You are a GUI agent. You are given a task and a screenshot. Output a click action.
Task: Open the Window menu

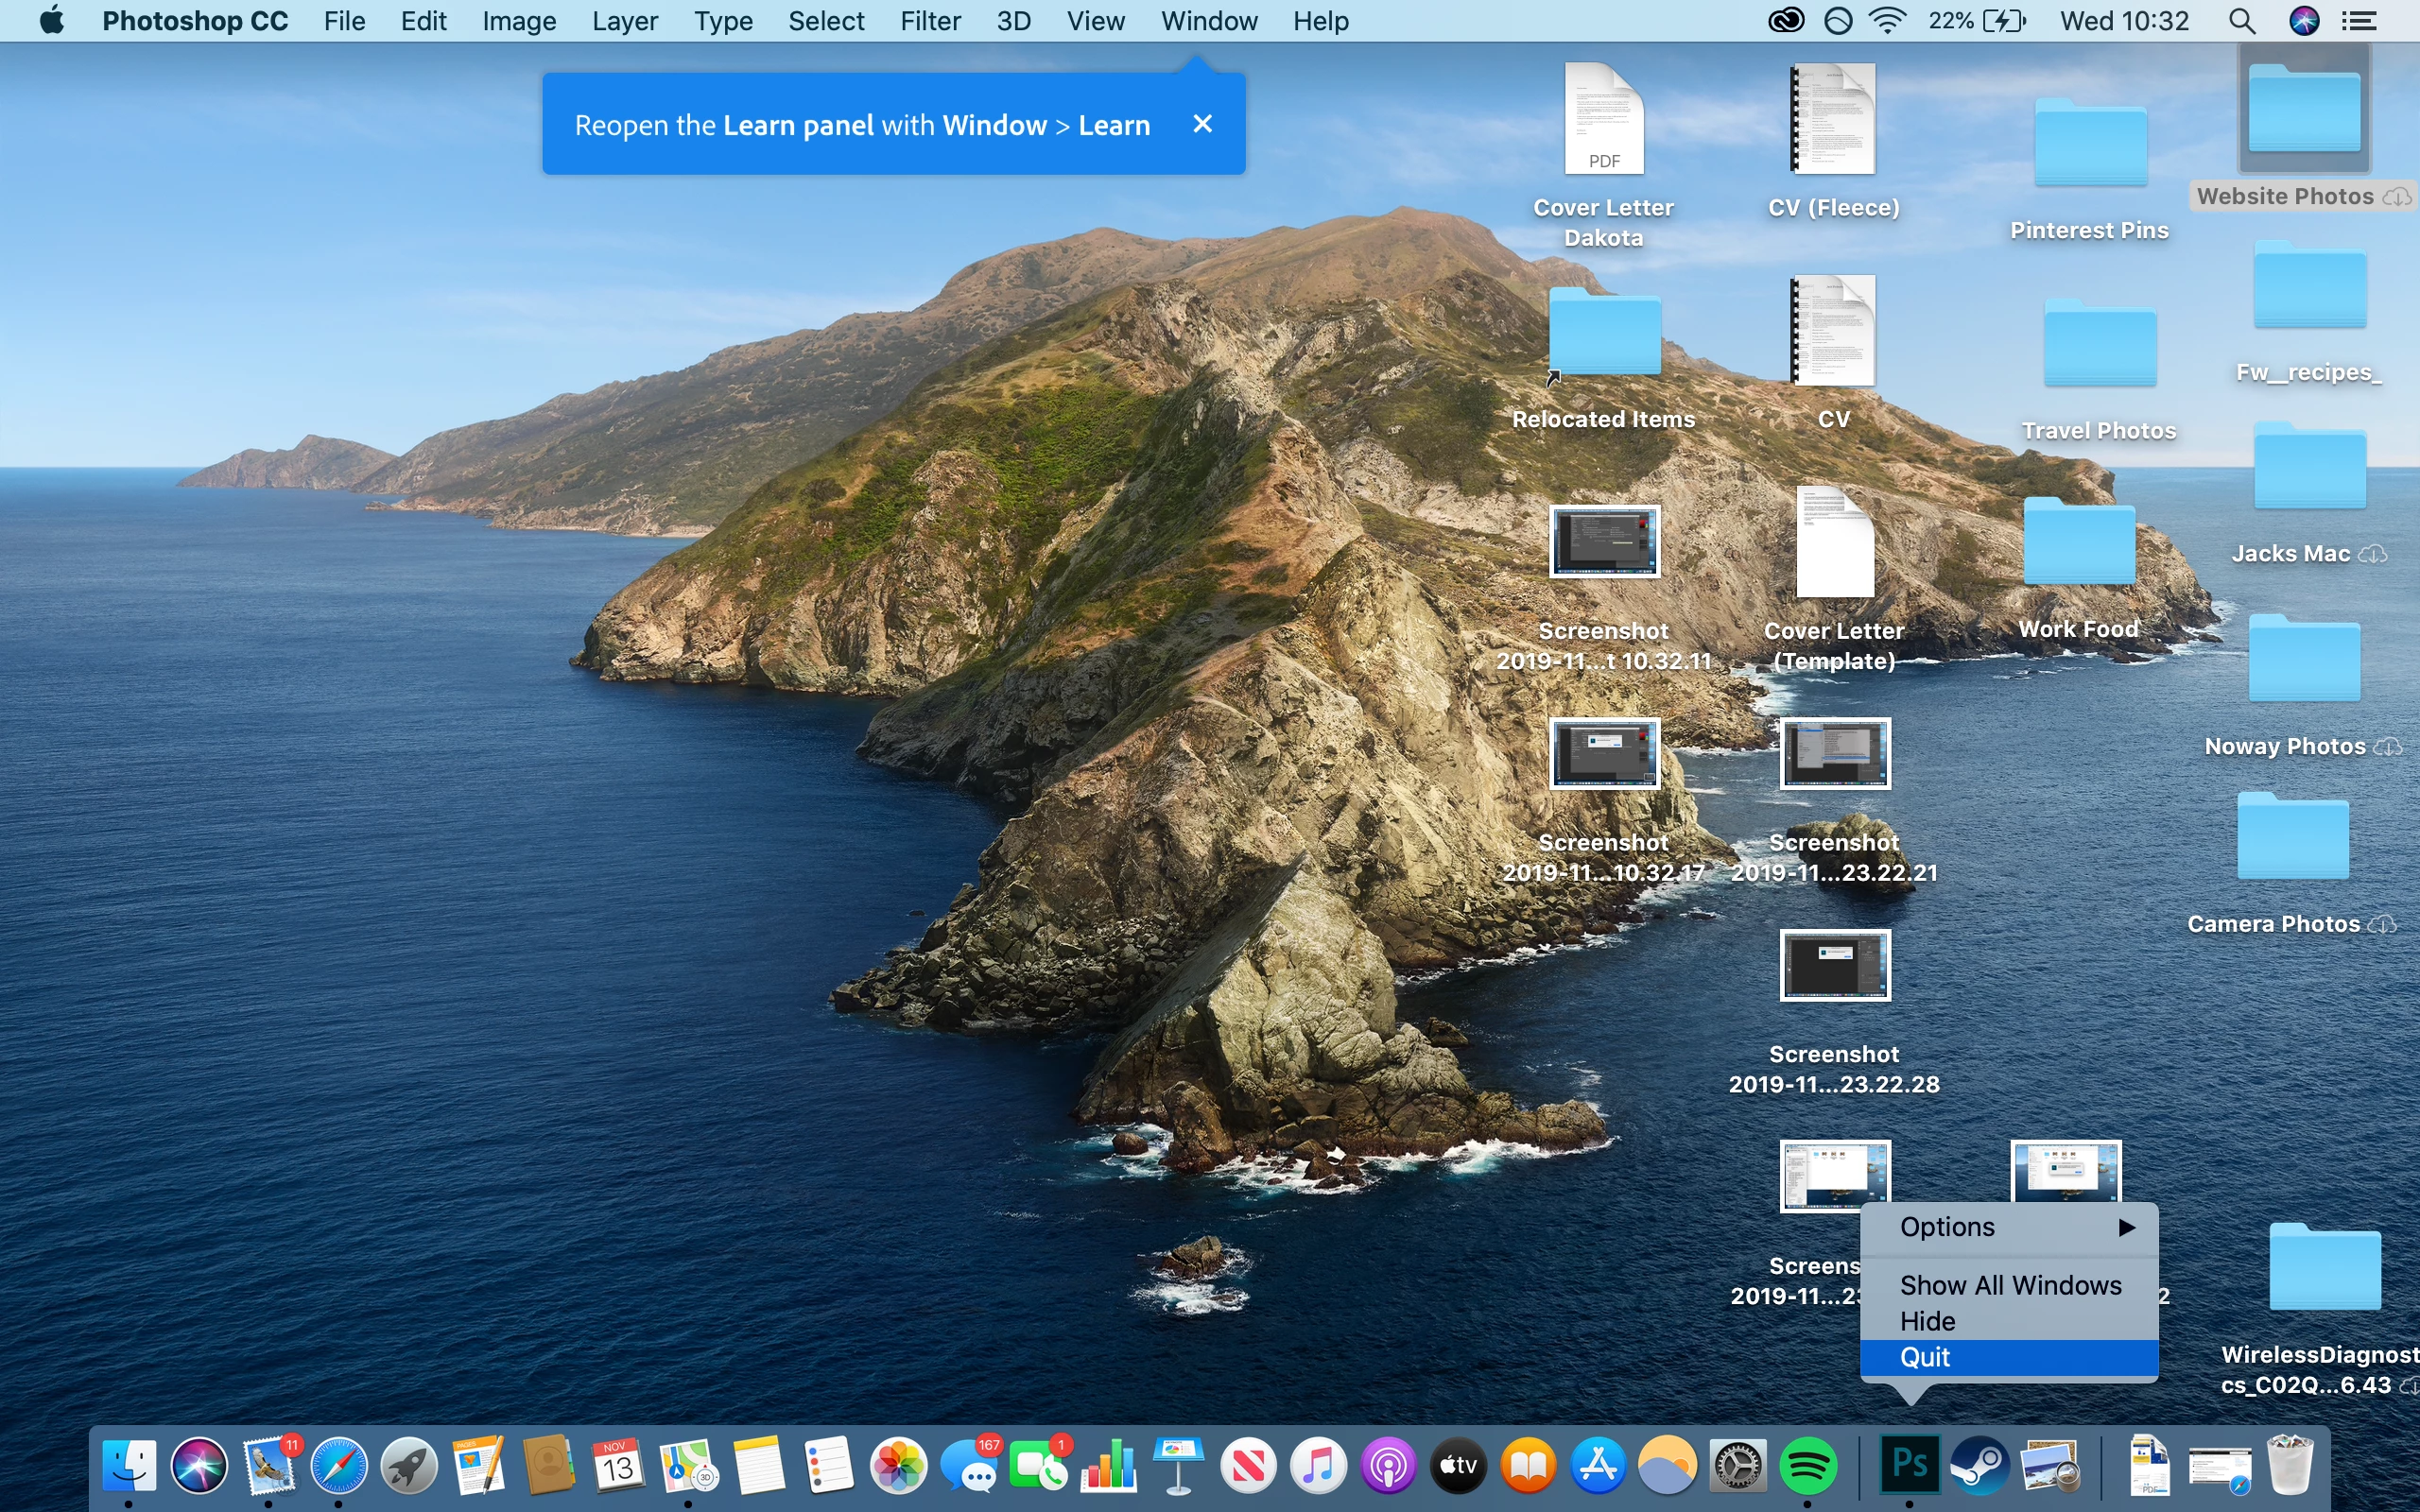click(x=1208, y=21)
